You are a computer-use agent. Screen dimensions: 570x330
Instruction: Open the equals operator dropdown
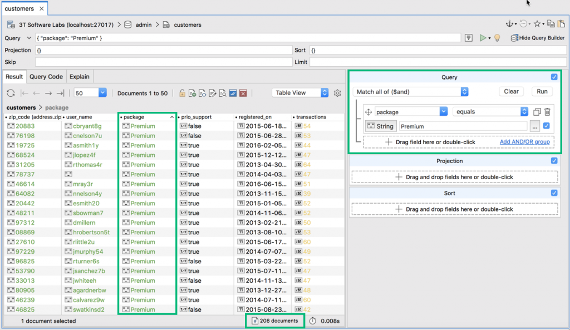coord(490,111)
